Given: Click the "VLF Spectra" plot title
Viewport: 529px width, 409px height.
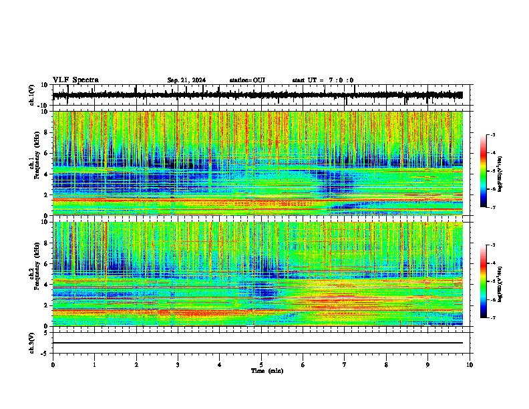Looking at the screenshot, I should pos(75,80).
